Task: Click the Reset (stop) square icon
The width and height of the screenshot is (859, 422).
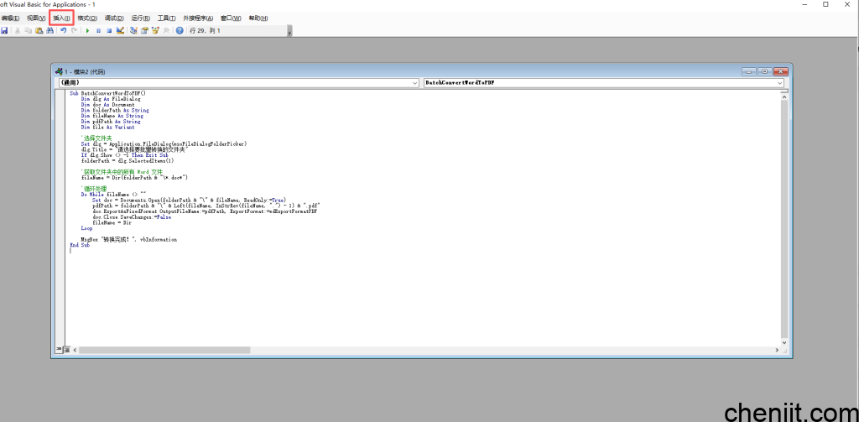Action: pos(109,30)
